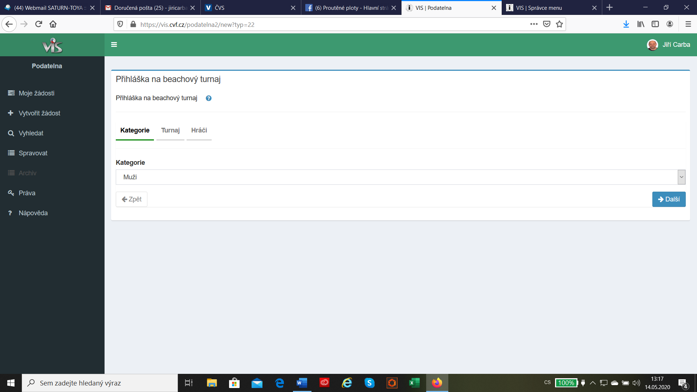Image resolution: width=697 pixels, height=392 pixels.
Task: Open the Kategorie dropdown showing Muži
Action: click(400, 177)
